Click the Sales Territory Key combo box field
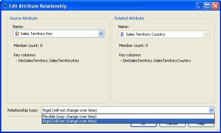This screenshot has width=221, height=133. coord(59,34)
